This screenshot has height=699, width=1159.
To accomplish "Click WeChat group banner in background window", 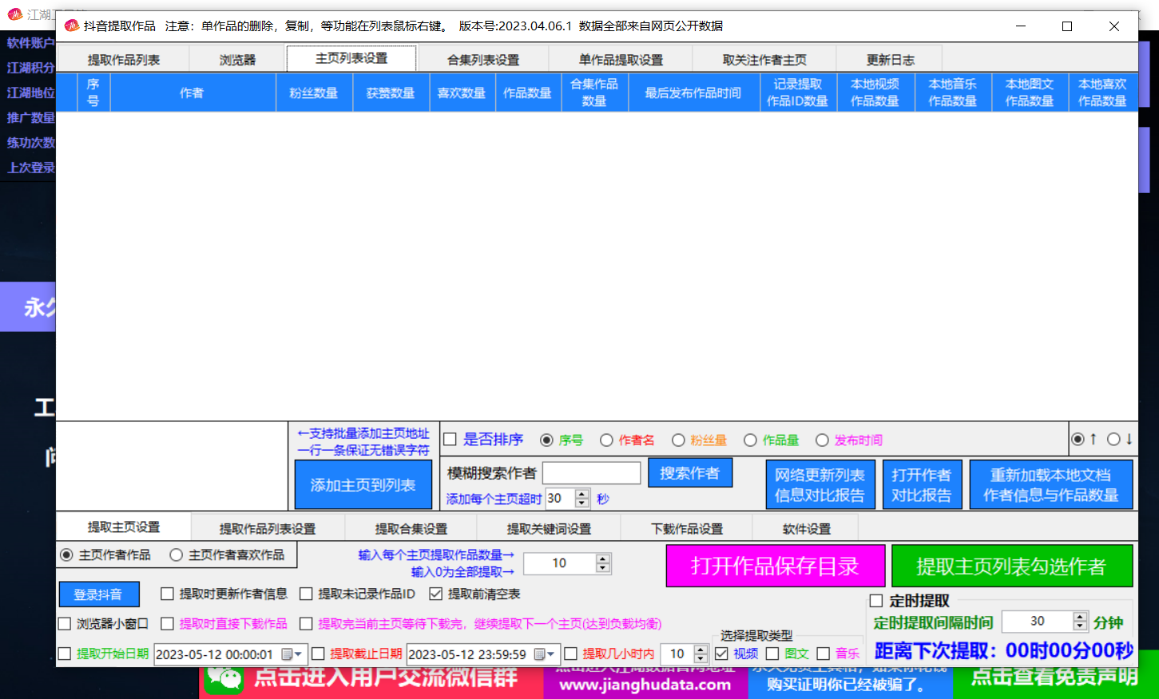I will pyautogui.click(x=371, y=681).
